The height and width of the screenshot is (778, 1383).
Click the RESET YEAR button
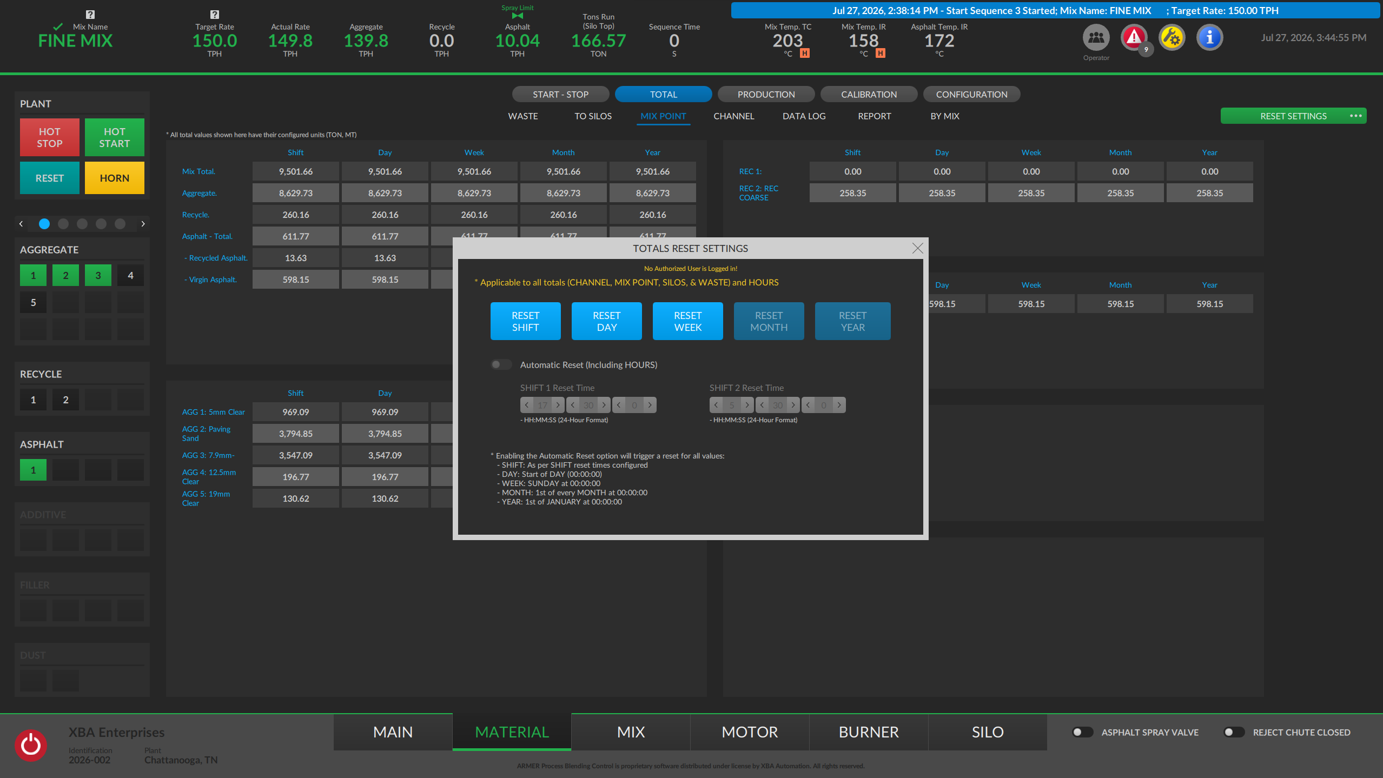click(852, 321)
